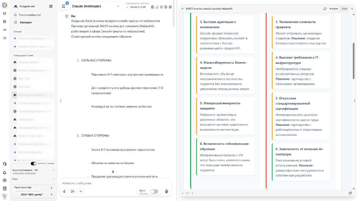Click card '4. Высокие требования к IT-инфраструктуре'
Image resolution: width=358 pixels, height=201 pixels.
[301, 70]
